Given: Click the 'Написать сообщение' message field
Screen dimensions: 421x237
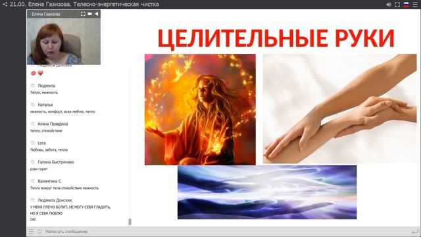Looking at the screenshot, I should 226,231.
